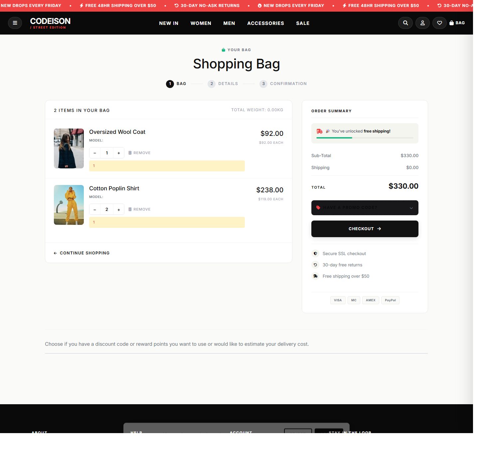The width and height of the screenshot is (479, 465).
Task: Remove Cotton Poplin Shirt from bag
Action: [139, 209]
